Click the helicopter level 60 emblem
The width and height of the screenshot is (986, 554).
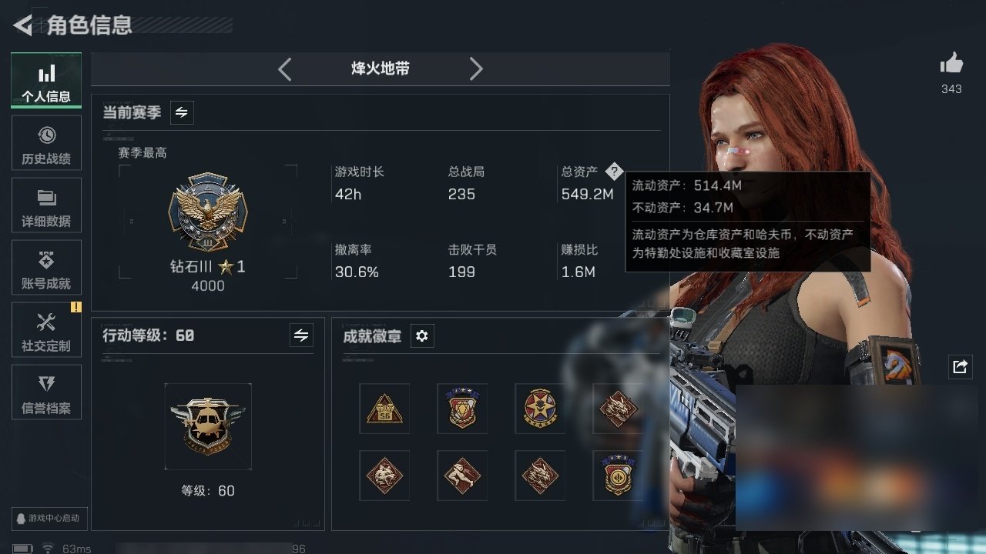pos(208,426)
